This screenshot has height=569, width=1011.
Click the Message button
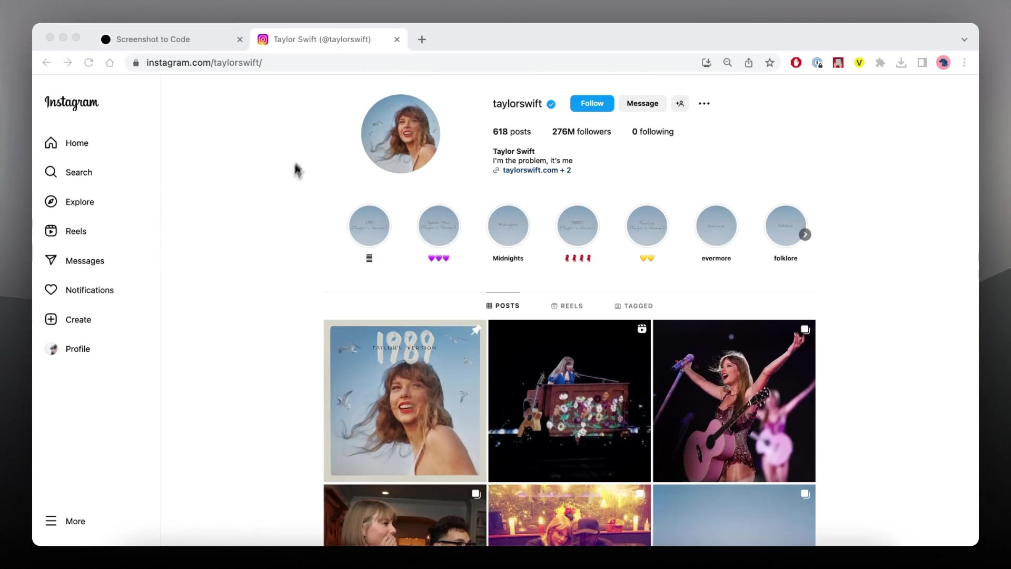[642, 104]
